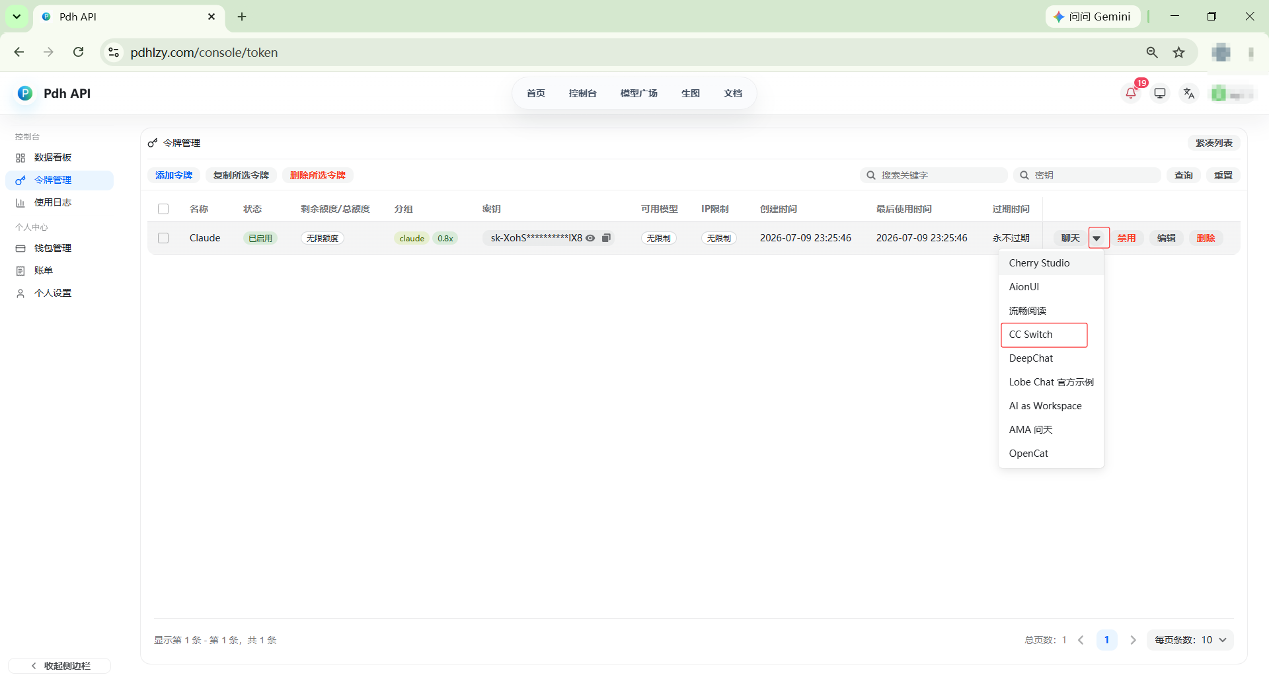Open the 每页条数 10 dropdown
Image resolution: width=1269 pixels, height=681 pixels.
[1190, 640]
